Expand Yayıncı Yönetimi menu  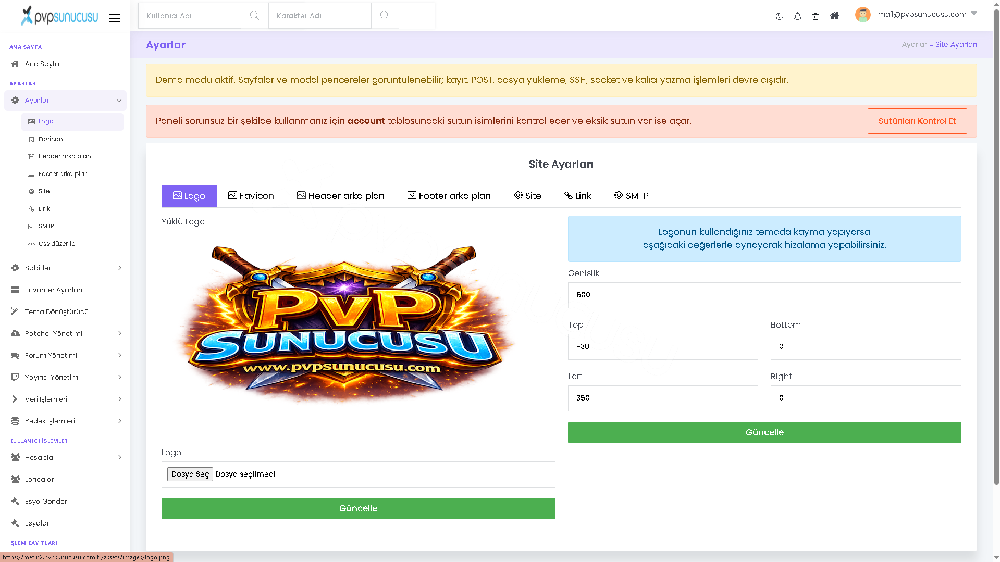pyautogui.click(x=65, y=377)
